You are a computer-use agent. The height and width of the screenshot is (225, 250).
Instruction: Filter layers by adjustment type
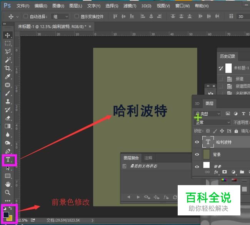(x=235, y=113)
